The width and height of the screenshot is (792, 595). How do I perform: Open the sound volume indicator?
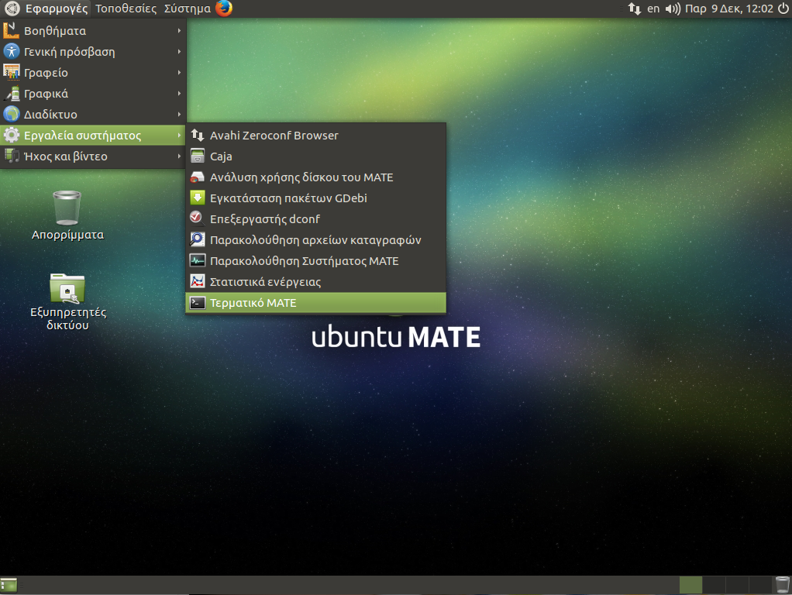tap(673, 9)
